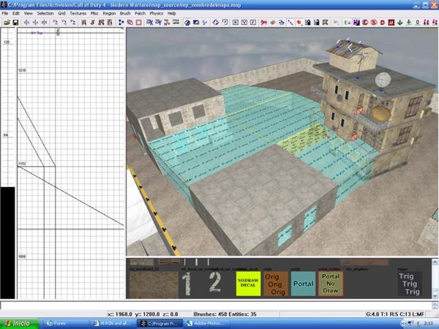The width and height of the screenshot is (439, 329).
Task: Open the View menu
Action: coord(29,13)
